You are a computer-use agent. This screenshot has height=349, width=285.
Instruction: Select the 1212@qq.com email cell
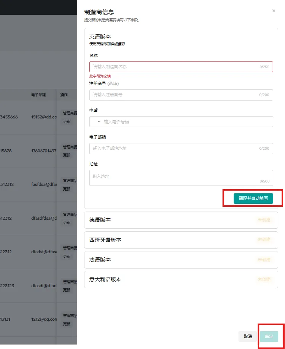[x=44, y=319]
